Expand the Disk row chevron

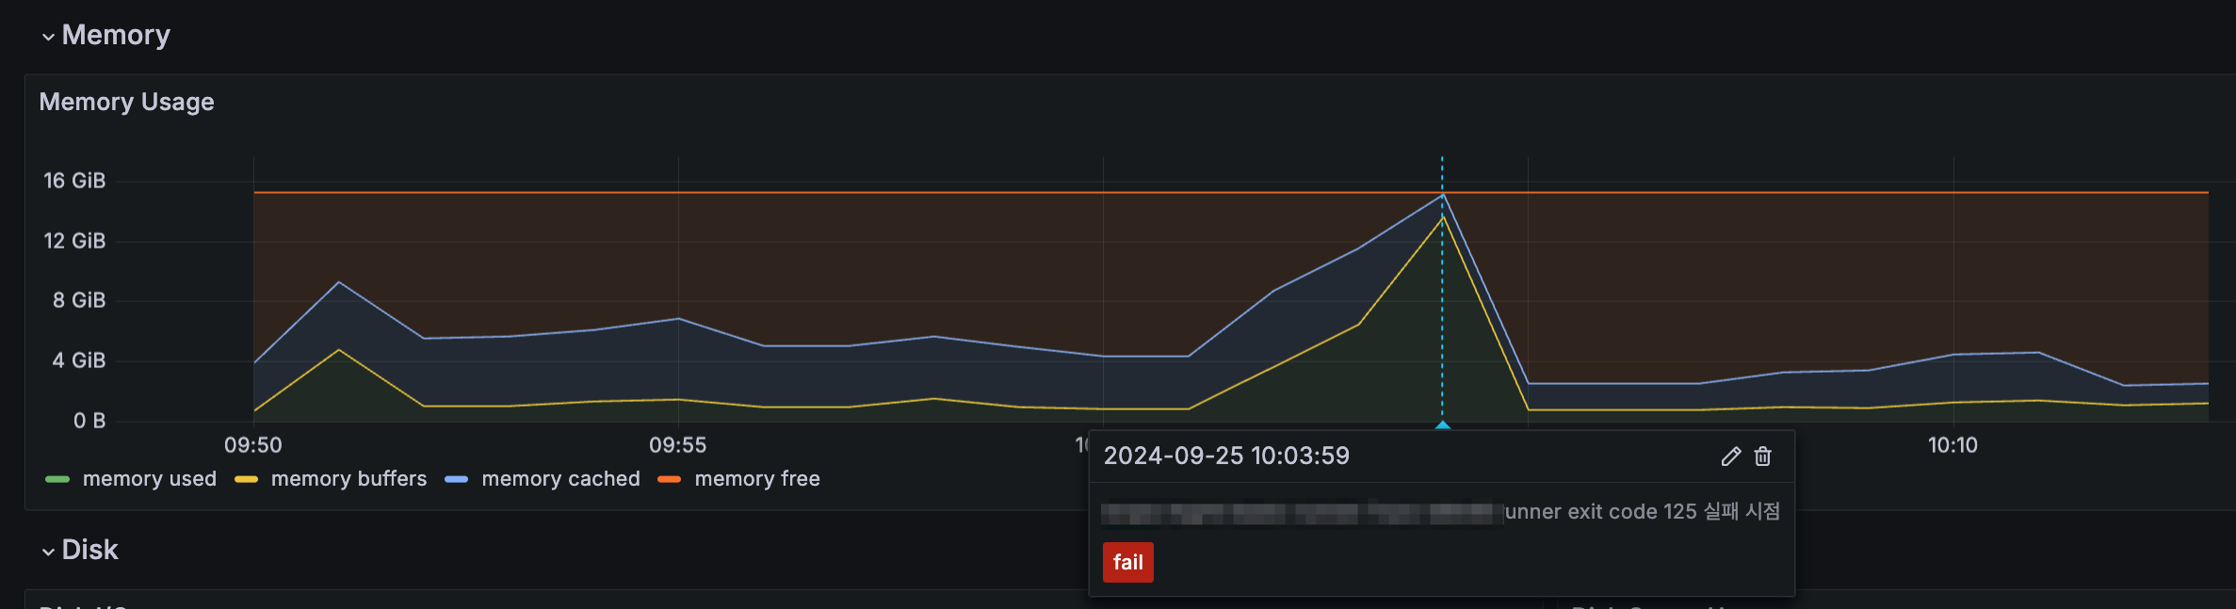pos(48,552)
